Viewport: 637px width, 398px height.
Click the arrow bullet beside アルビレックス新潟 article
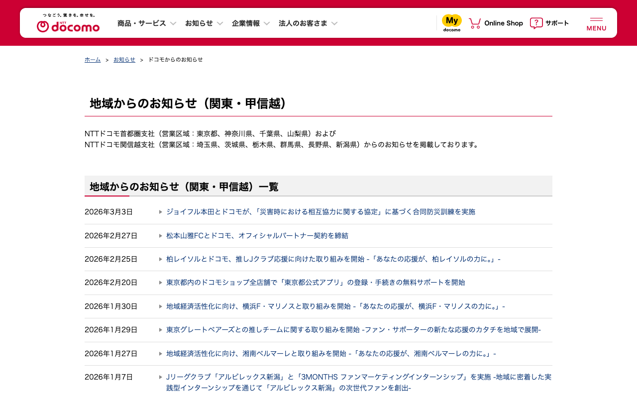[x=161, y=377]
